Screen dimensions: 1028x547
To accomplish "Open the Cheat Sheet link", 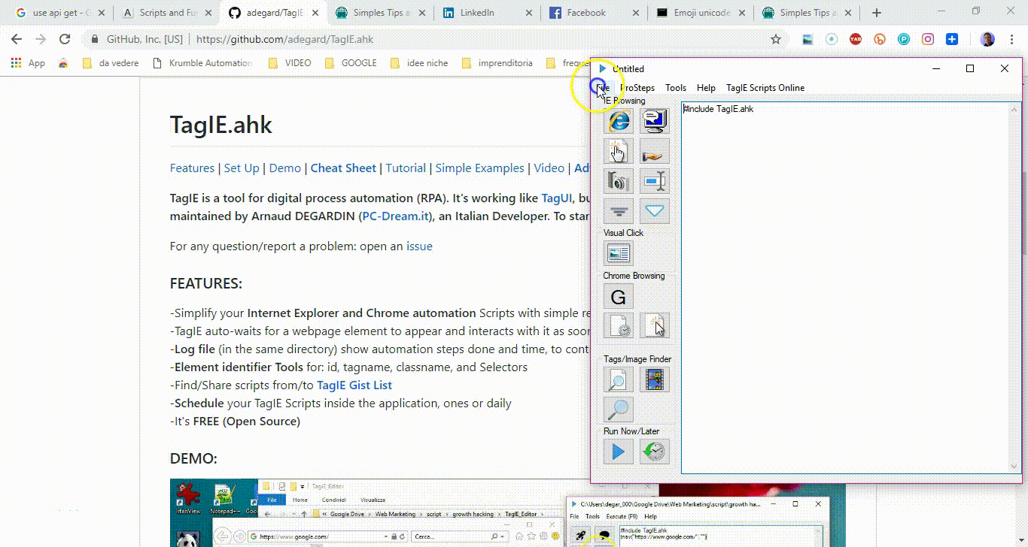I will pos(343,168).
